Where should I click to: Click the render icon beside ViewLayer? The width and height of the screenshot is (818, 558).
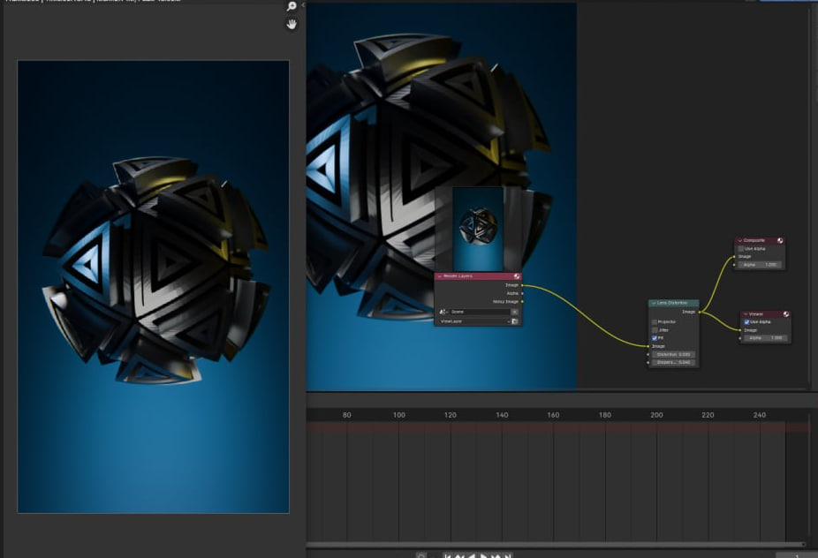click(x=514, y=321)
